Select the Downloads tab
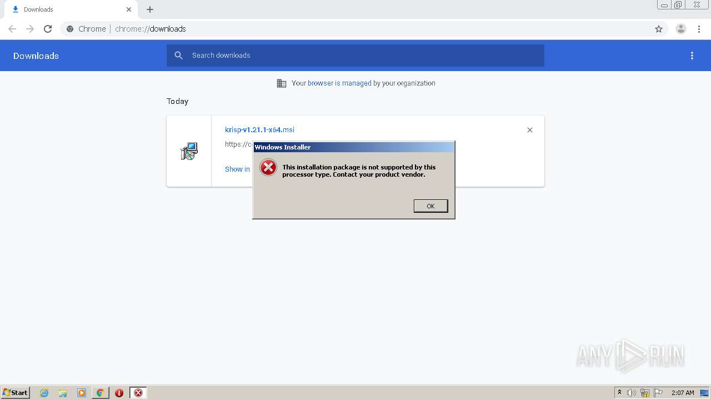This screenshot has width=711, height=400. (71, 9)
